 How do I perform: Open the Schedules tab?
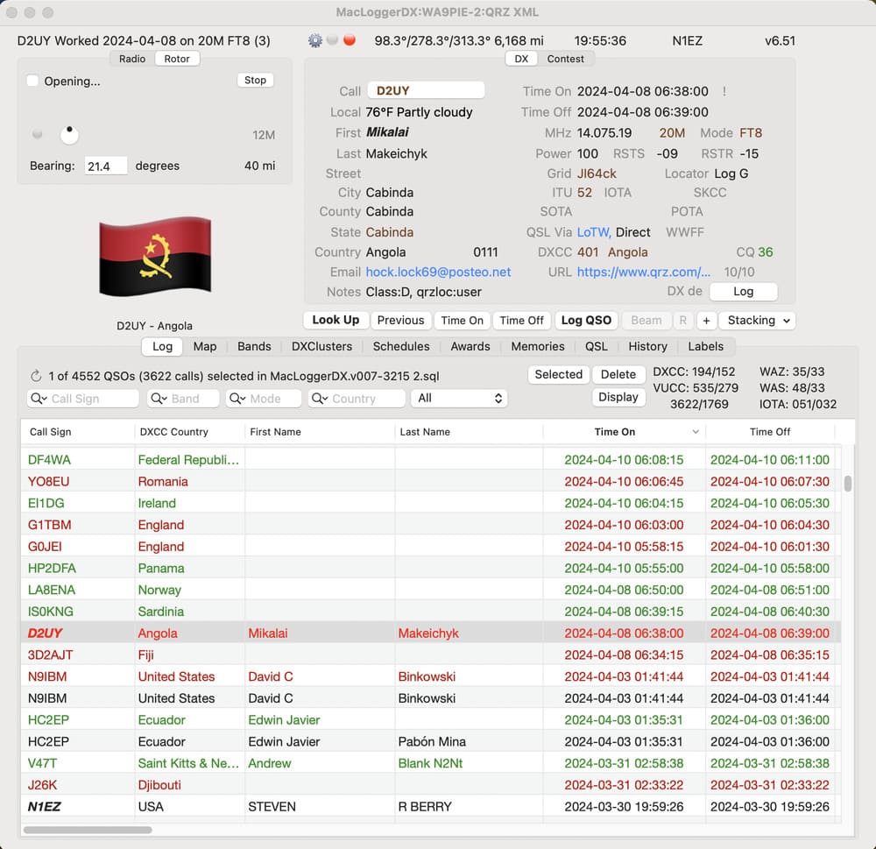(x=401, y=347)
